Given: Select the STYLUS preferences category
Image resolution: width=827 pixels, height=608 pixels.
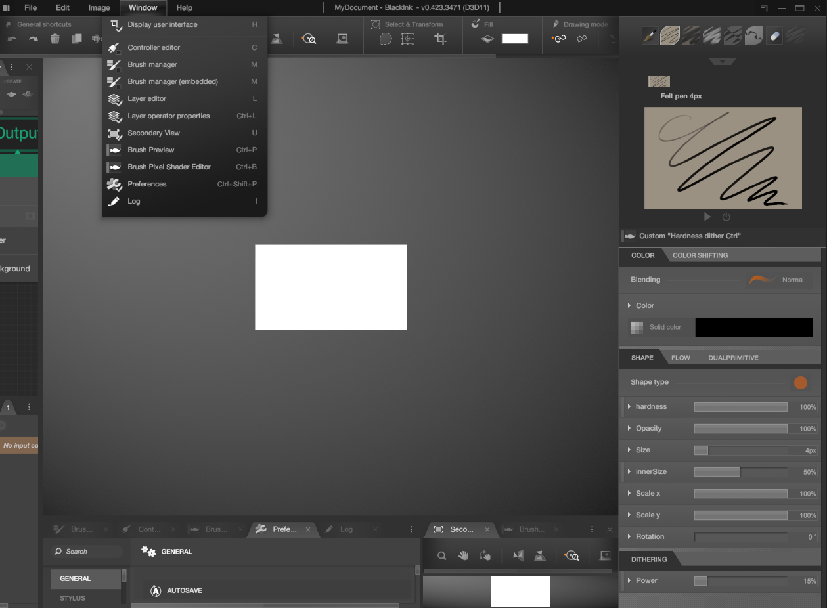Looking at the screenshot, I should (x=72, y=598).
